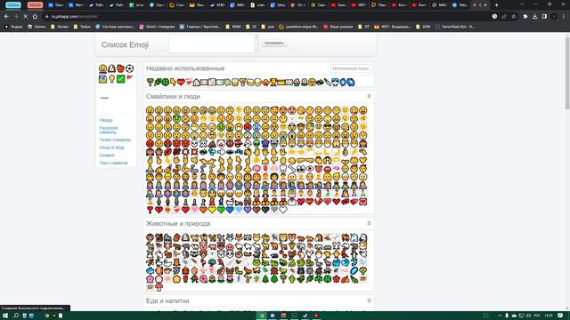Select the tooth emoji
Image resolution: width=570 pixels, height=320 pixels.
(x=283, y=168)
